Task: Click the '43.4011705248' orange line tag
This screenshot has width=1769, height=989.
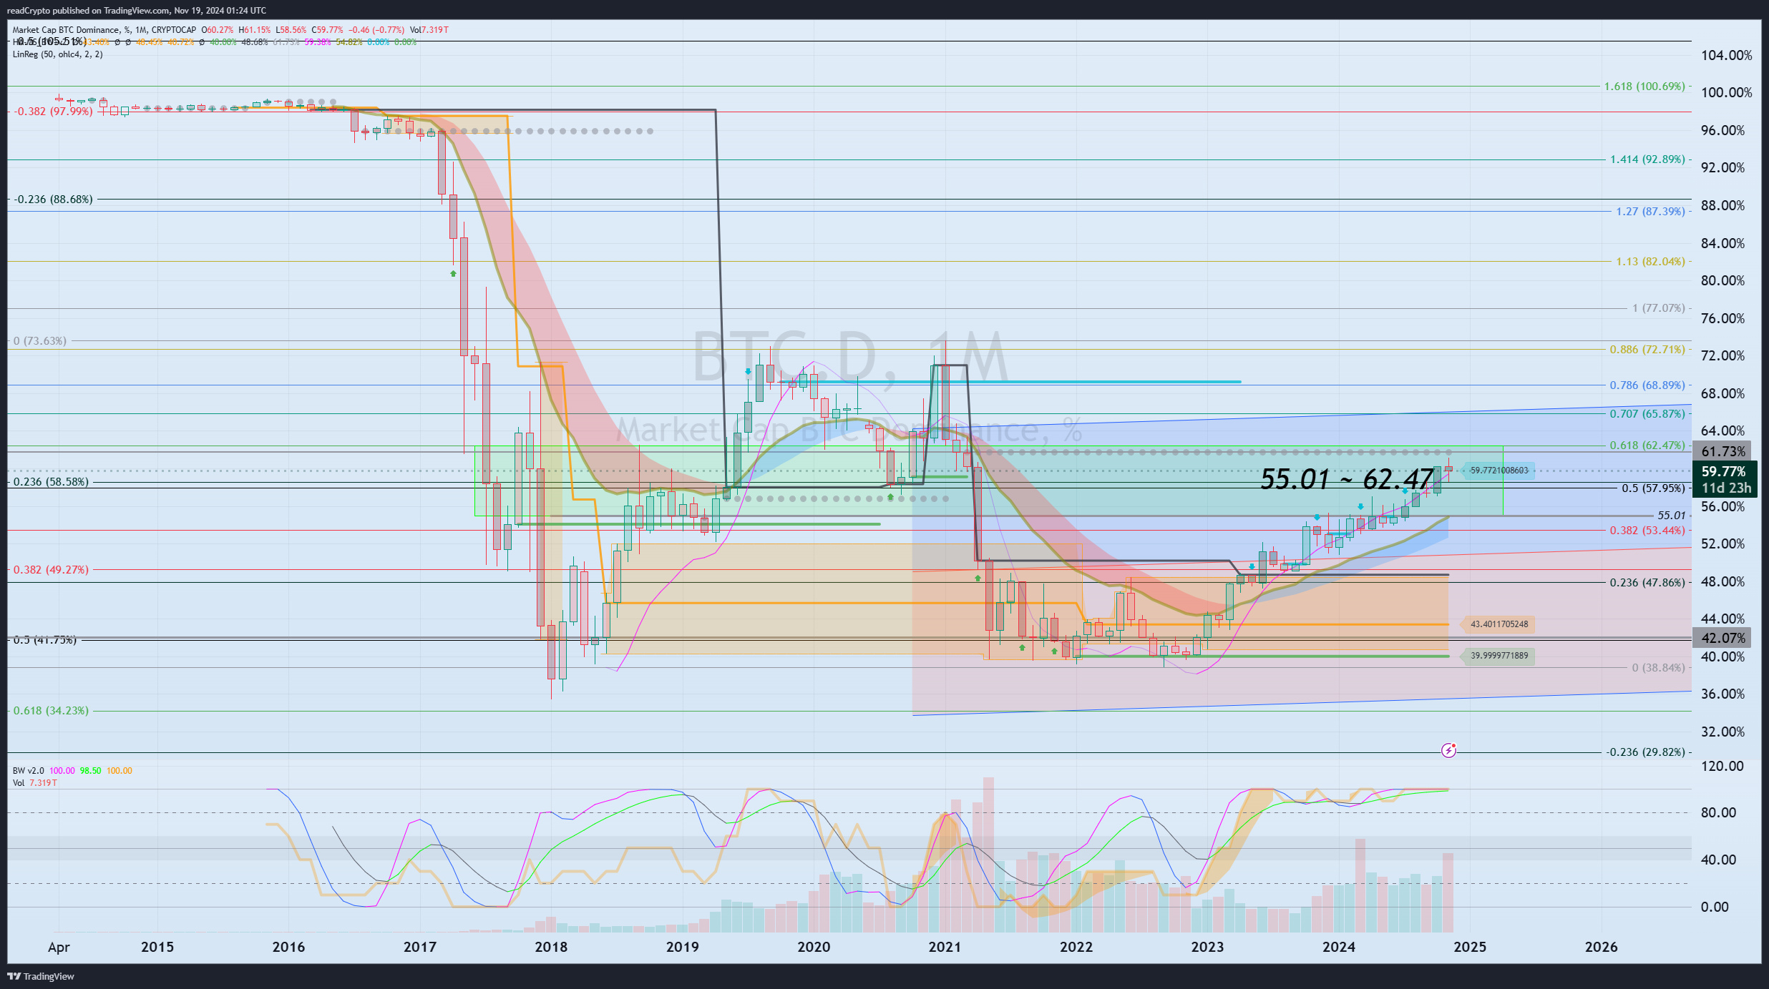Action: (x=1498, y=624)
